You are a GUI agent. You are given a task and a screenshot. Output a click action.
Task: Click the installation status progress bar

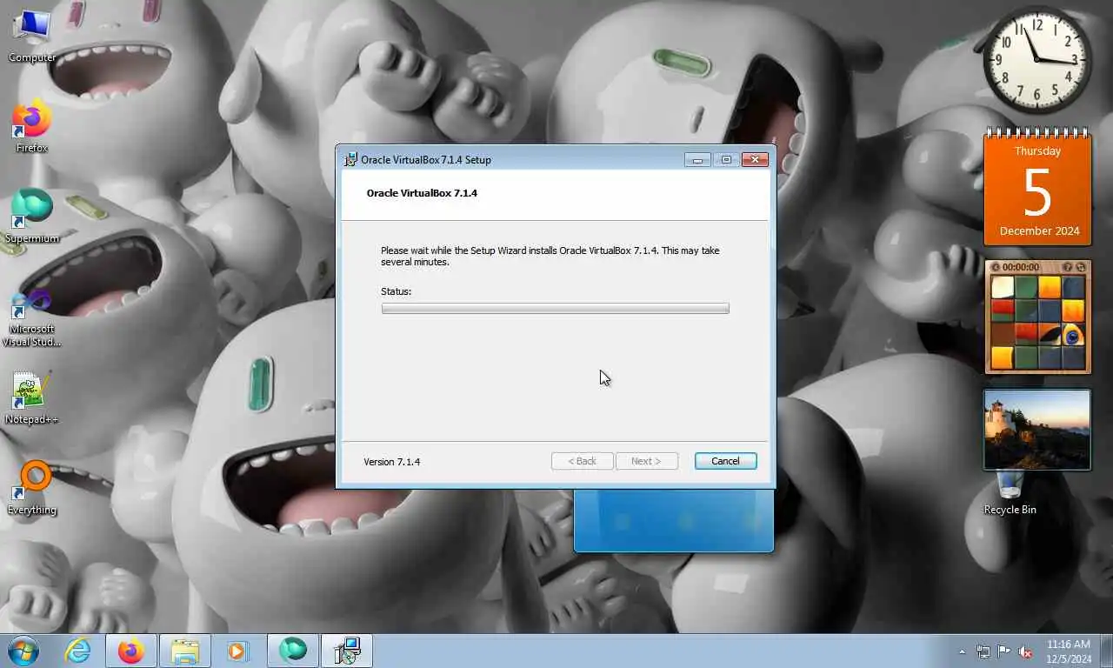point(555,308)
